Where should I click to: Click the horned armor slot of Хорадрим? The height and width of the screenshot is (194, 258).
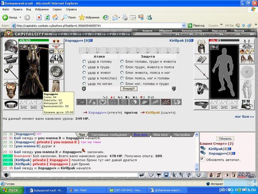11,89
